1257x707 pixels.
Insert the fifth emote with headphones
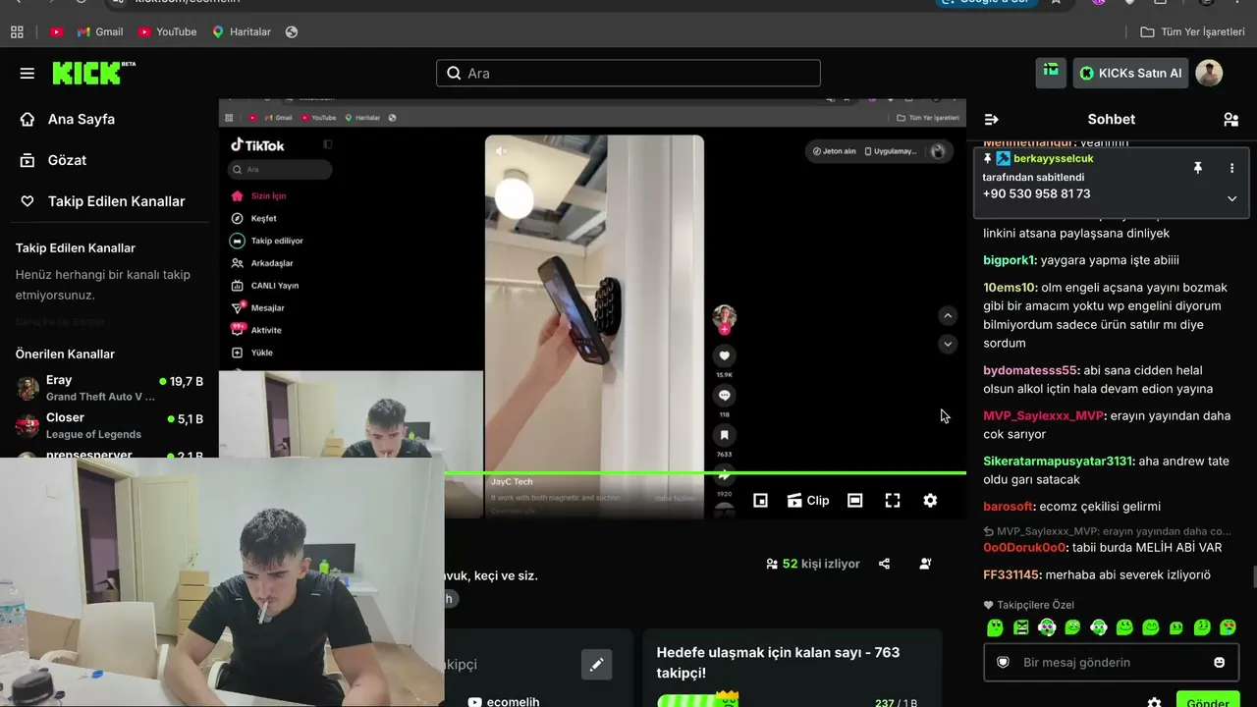[x=1099, y=627]
